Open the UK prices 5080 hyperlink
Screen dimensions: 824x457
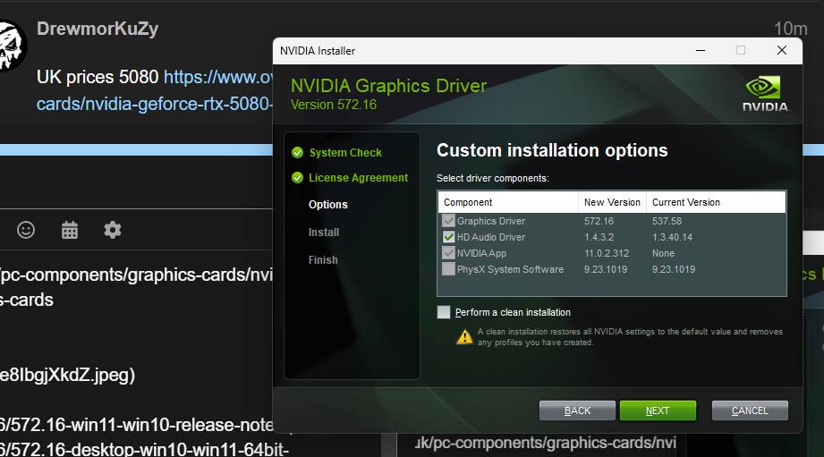[155, 90]
